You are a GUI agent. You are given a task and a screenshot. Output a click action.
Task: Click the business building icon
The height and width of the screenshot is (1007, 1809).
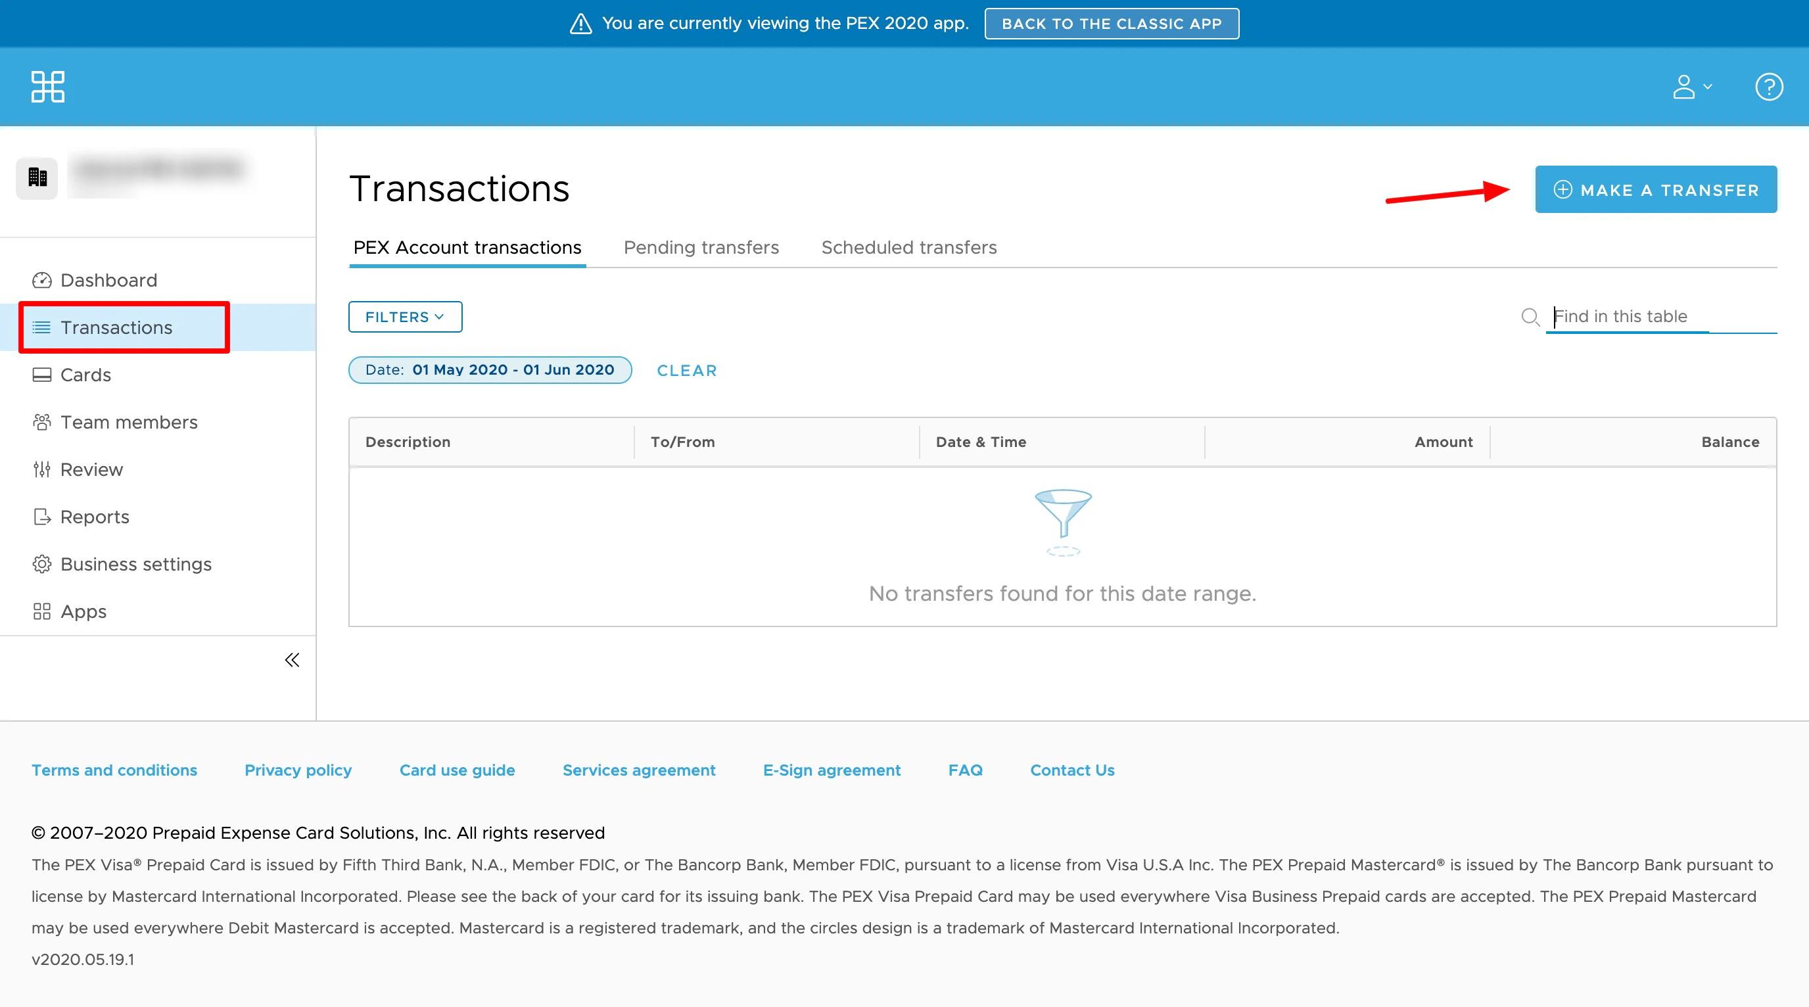(x=37, y=177)
